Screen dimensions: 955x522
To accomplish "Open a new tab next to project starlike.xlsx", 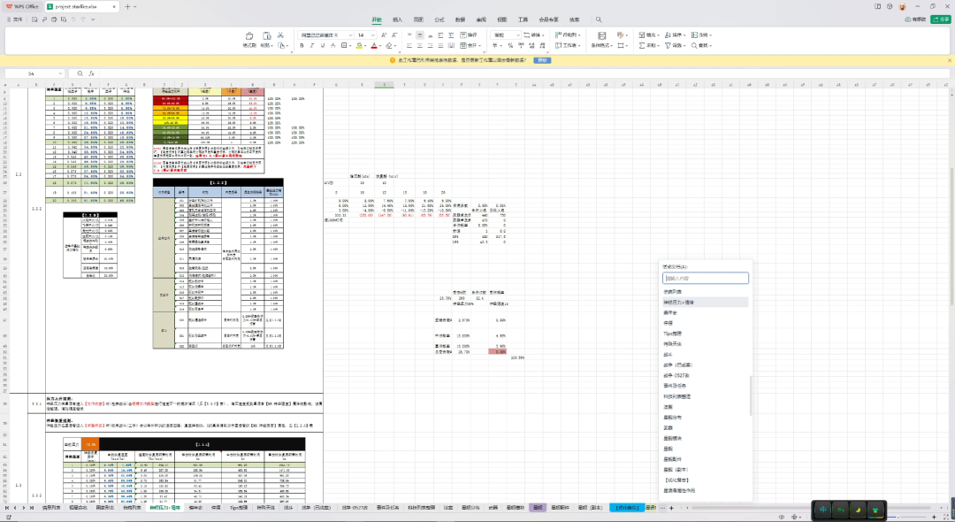I will tap(127, 7).
